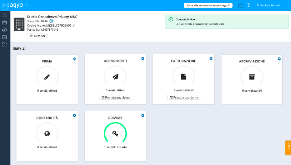
Task: Open the user profile Gianluca menu
Action: point(268,5)
